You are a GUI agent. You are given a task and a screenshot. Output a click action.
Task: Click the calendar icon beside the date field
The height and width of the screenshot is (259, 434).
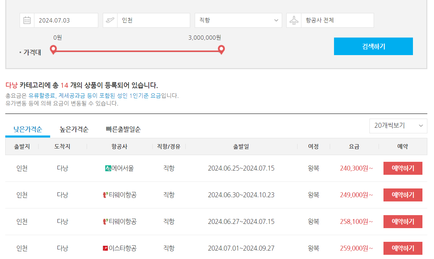click(x=27, y=20)
